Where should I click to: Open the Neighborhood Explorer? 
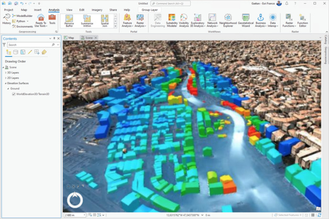[x=228, y=20]
